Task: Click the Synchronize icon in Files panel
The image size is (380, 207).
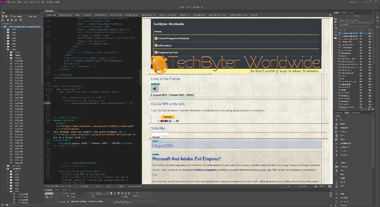Action: [x=16, y=20]
